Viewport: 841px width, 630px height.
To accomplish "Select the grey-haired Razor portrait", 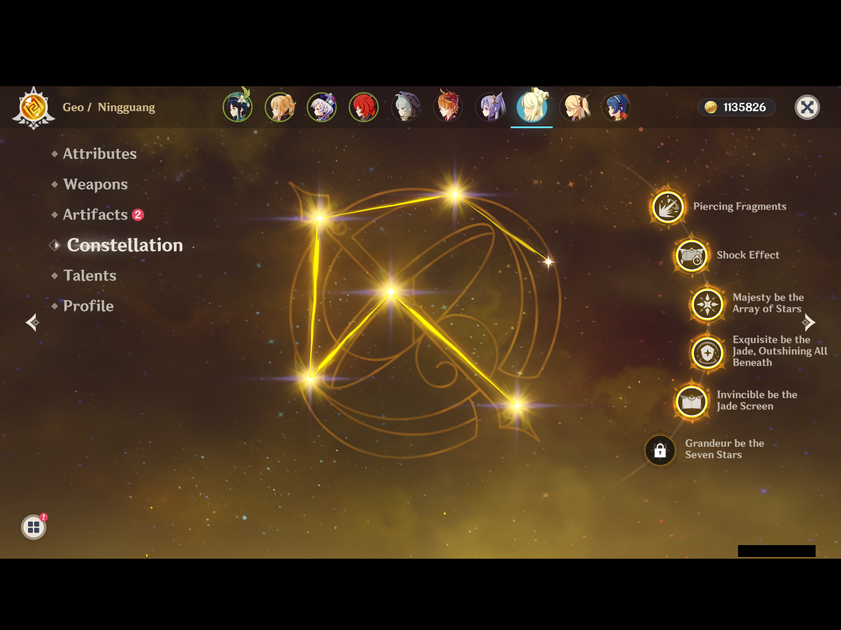I will tap(406, 106).
